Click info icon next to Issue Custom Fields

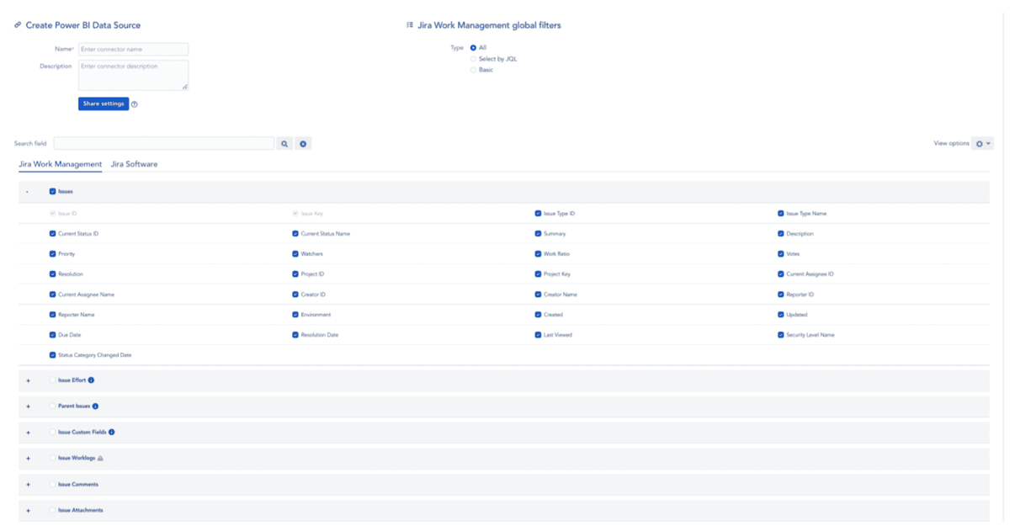click(x=112, y=433)
